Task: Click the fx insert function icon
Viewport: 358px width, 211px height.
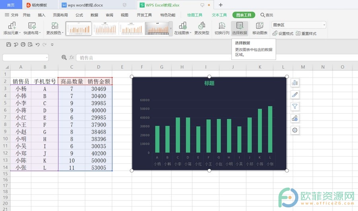Action: (72, 58)
